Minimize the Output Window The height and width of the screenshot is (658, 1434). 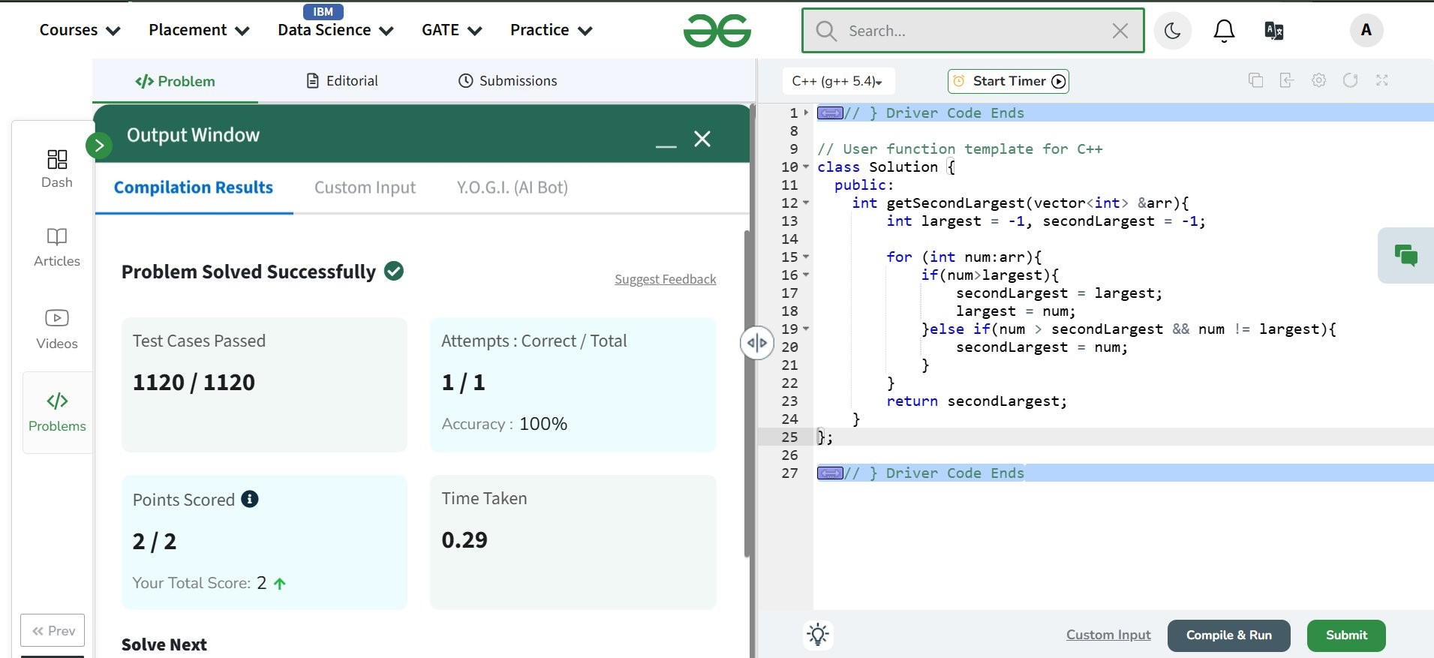click(x=666, y=146)
